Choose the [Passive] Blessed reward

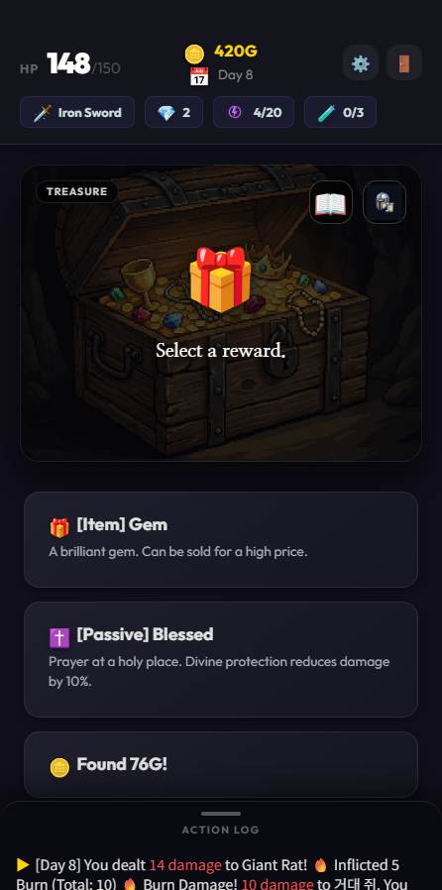(x=221, y=659)
